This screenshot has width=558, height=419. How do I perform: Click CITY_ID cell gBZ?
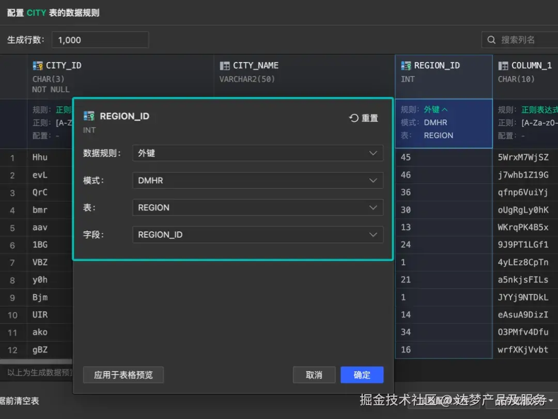click(x=50, y=350)
